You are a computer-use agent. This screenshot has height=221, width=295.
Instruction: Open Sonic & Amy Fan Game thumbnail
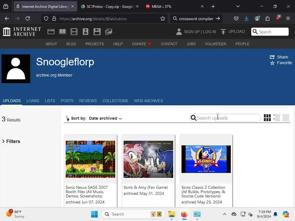[148, 159]
